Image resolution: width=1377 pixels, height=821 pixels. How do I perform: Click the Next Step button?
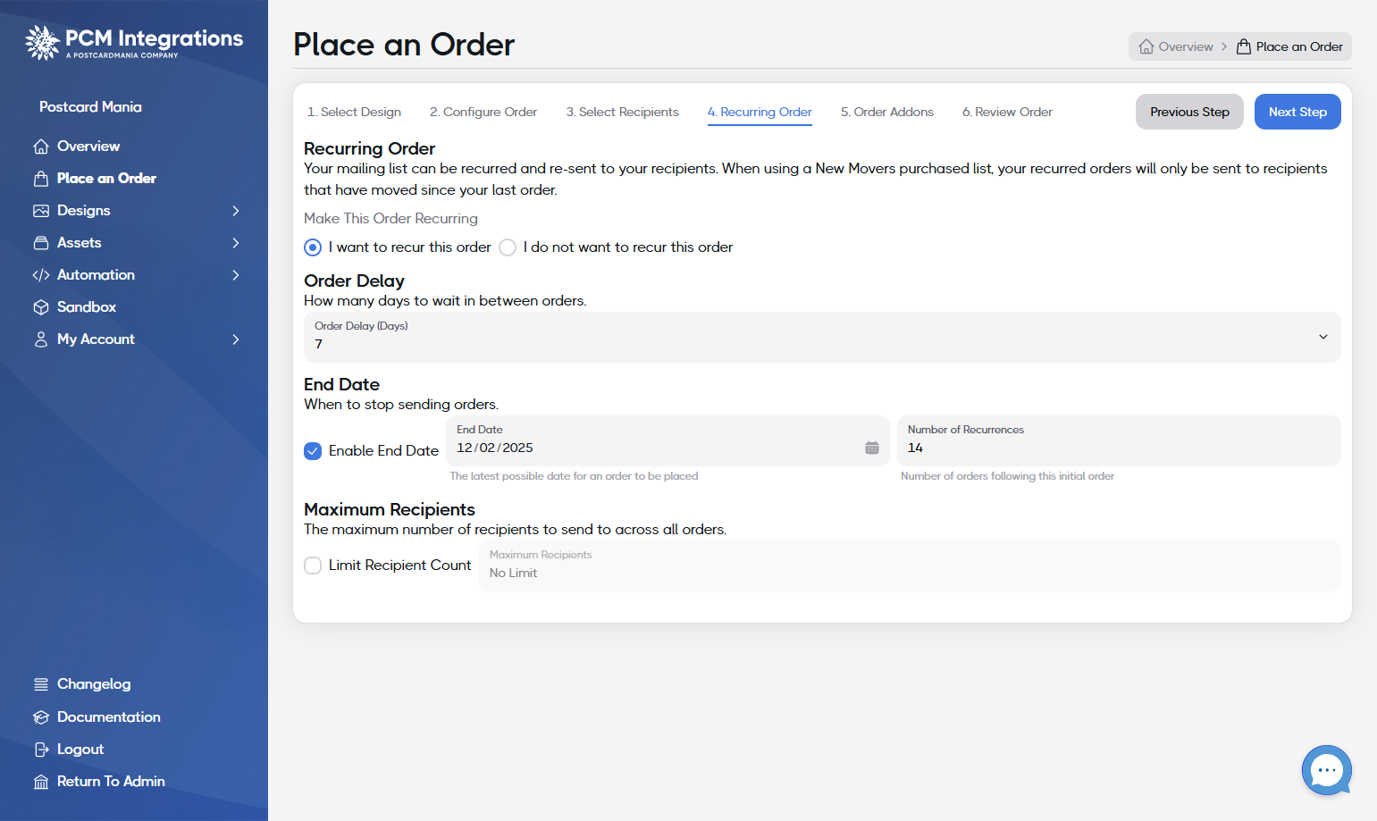tap(1297, 112)
